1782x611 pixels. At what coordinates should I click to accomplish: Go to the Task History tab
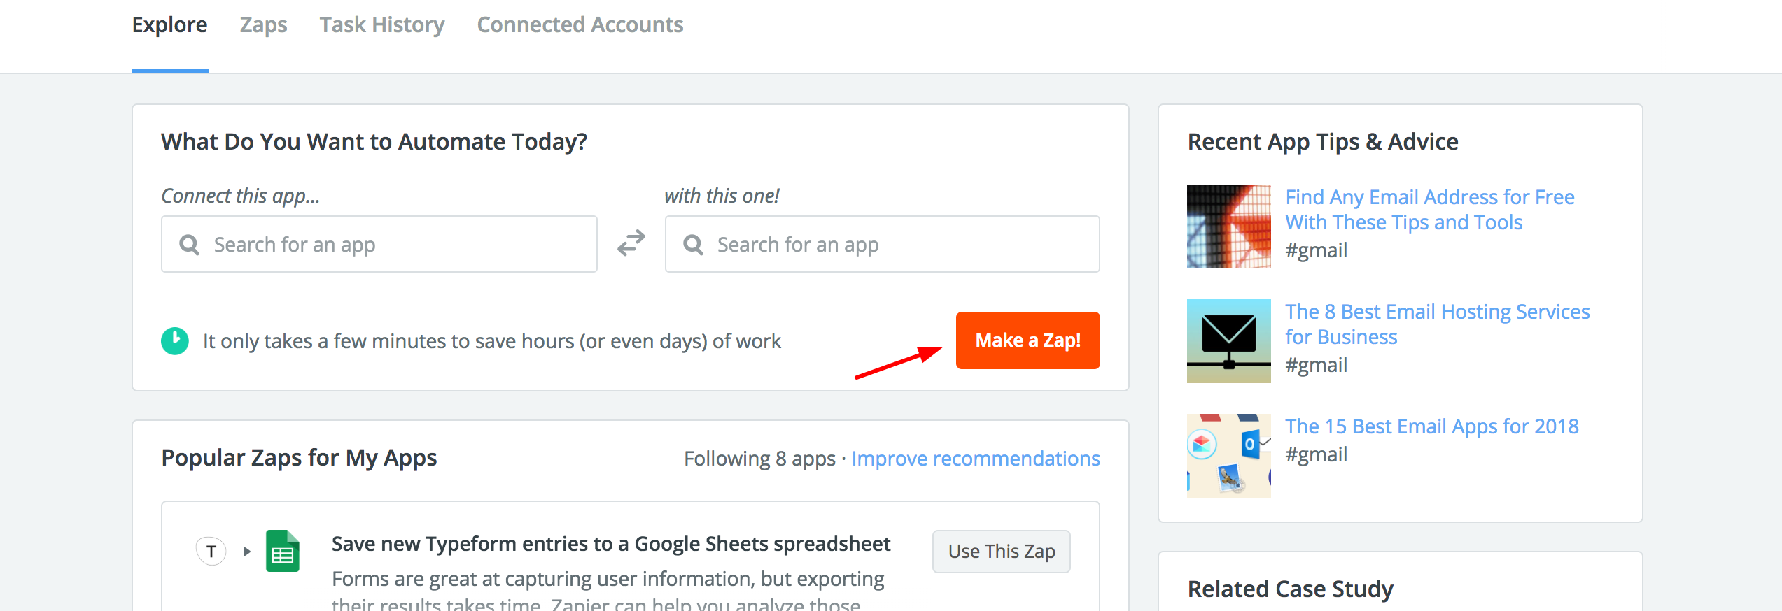382,25
